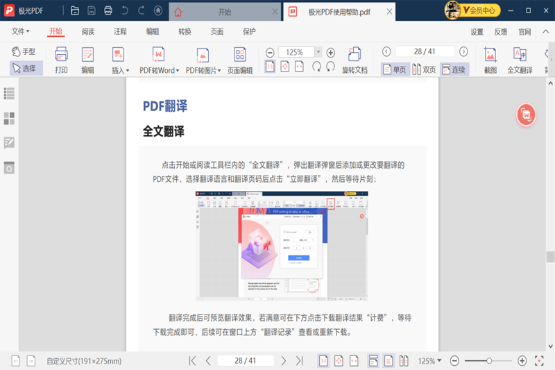
Task: Open the 设置 settings link
Action: [x=477, y=32]
